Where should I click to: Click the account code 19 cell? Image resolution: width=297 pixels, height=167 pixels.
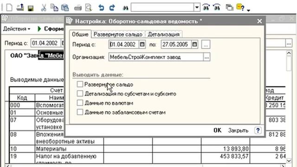point(22,158)
